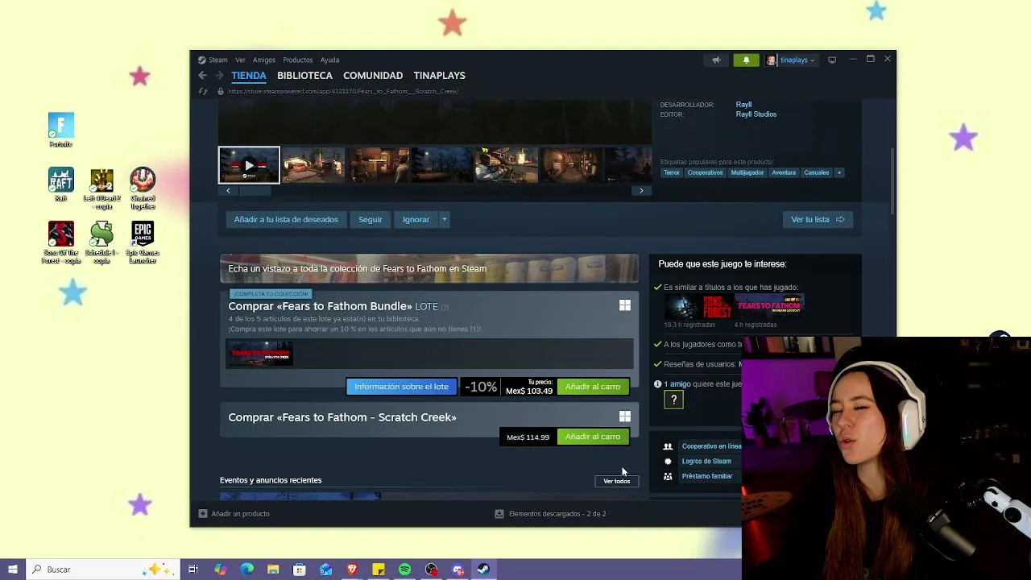Switch to the COMUNIDAD tab

click(x=373, y=76)
